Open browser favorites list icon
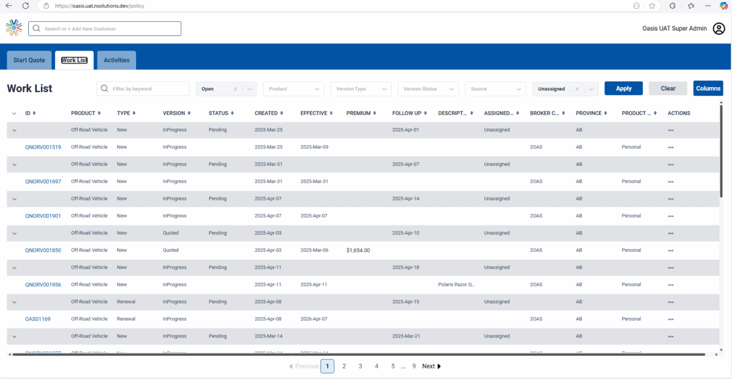 [x=691, y=5]
